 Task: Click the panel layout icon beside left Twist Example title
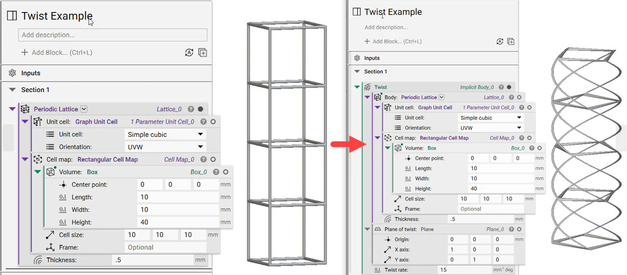tap(12, 16)
